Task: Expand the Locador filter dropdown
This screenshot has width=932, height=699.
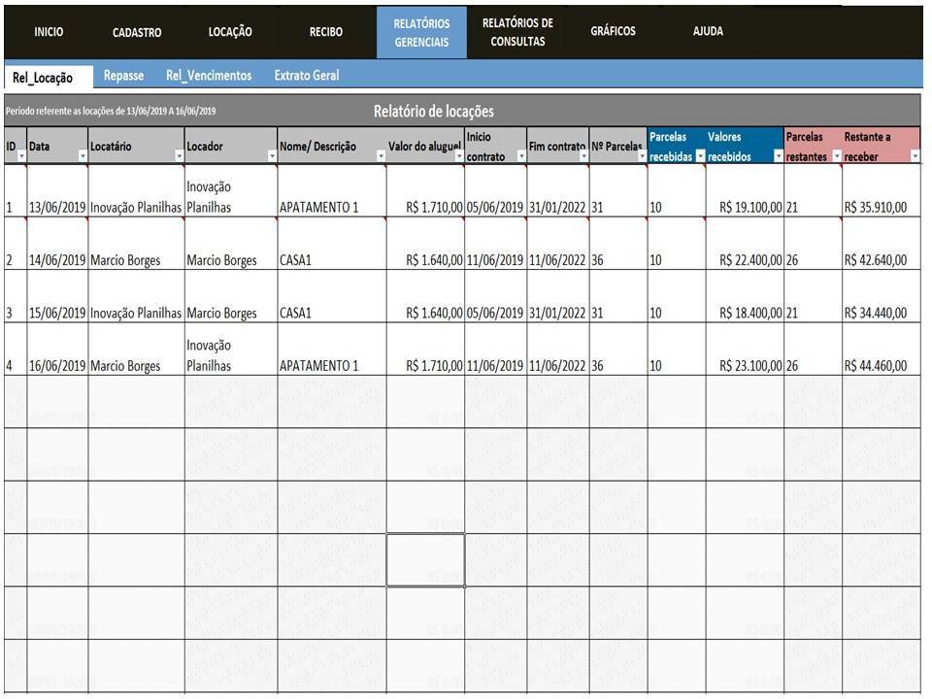Action: pos(271,156)
